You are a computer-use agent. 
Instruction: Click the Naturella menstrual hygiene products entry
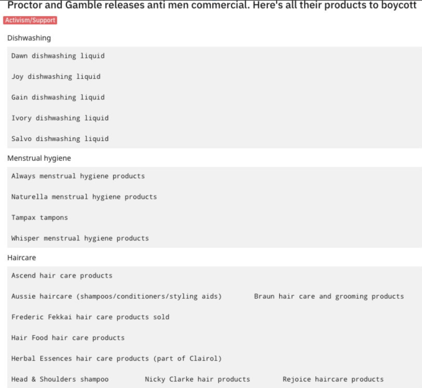pos(84,197)
